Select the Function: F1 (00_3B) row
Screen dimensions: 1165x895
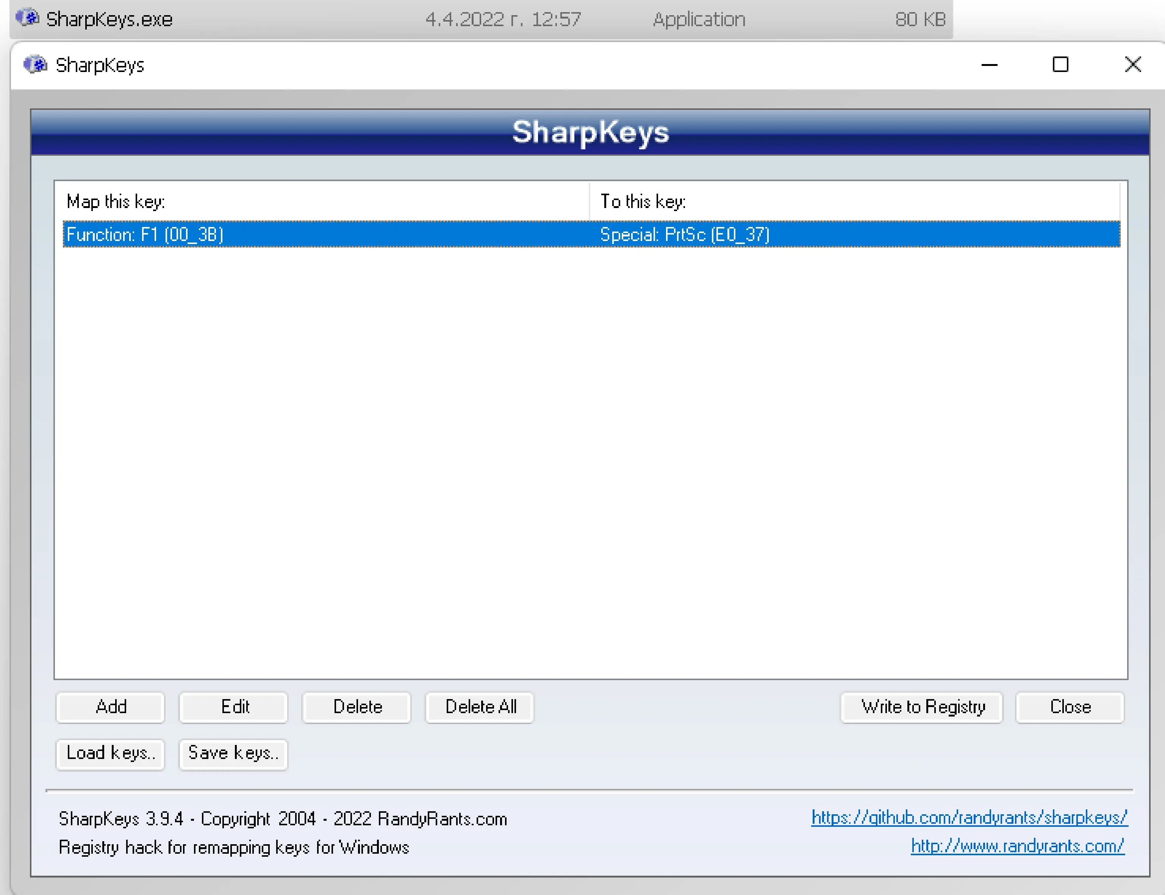(145, 235)
